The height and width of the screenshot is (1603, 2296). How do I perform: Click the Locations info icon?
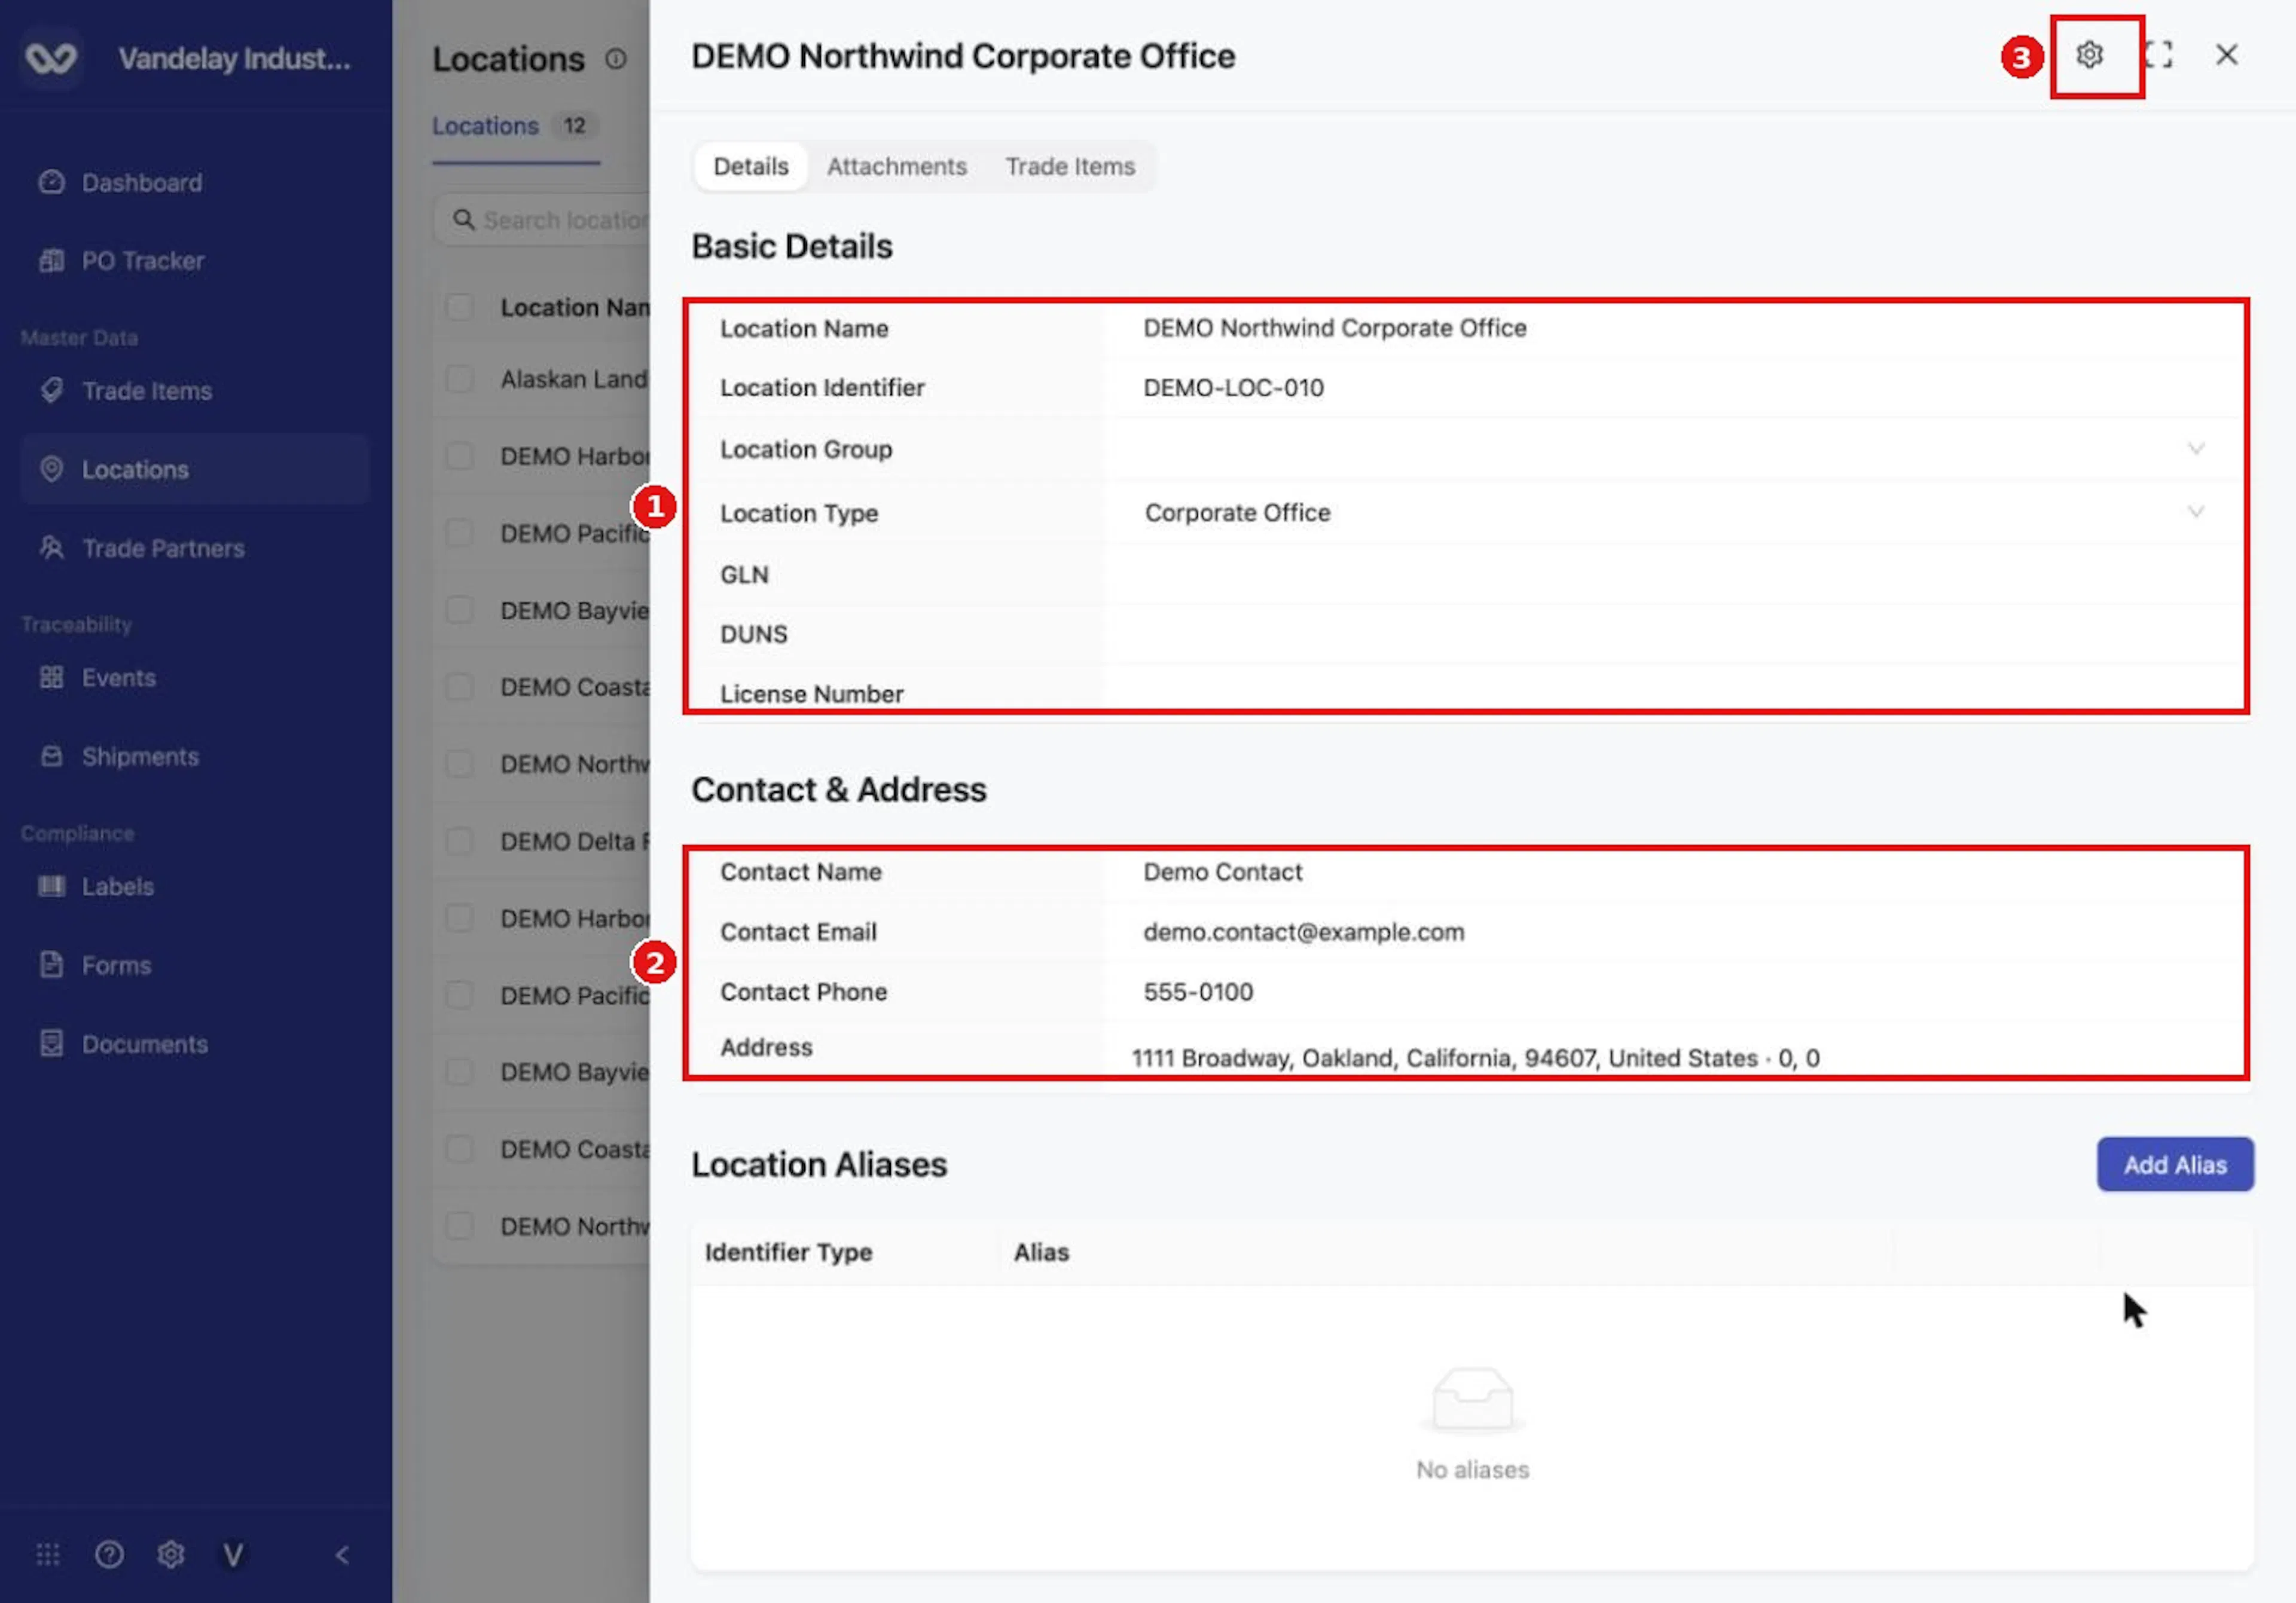(x=616, y=59)
